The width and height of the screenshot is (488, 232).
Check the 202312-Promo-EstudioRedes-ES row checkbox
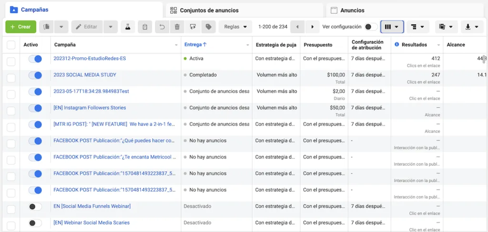[x=11, y=61]
